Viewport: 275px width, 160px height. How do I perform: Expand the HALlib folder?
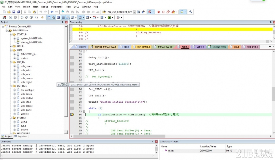click(x=10, y=46)
